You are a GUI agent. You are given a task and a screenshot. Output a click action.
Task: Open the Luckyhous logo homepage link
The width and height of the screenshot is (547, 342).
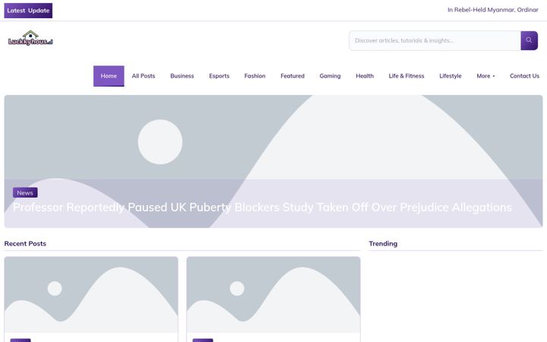[30, 38]
